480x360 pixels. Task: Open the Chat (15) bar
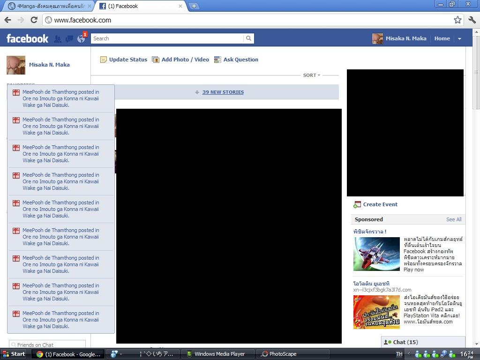[x=423, y=342]
